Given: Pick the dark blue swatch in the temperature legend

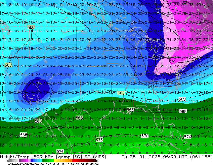Looking at the screenshot, I should tap(32, 161).
